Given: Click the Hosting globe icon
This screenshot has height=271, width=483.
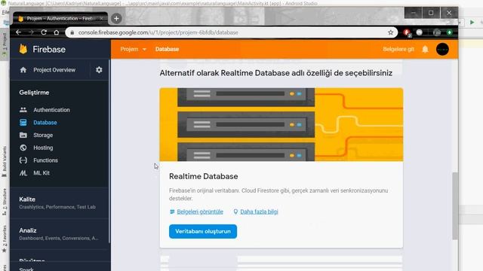Looking at the screenshot, I should 23,148.
